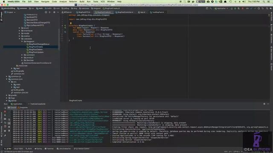Click the BlogPostCreate breadcrumb below editor
Image resolution: width=273 pixels, height=153 pixels.
click(76, 101)
